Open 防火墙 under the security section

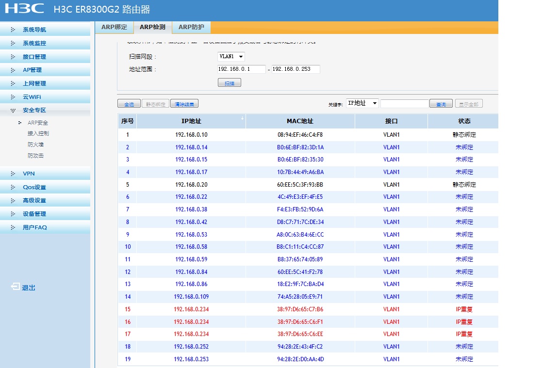point(36,144)
